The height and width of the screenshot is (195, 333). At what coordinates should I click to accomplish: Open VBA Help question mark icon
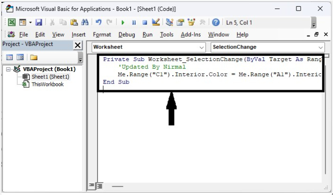coord(216,22)
